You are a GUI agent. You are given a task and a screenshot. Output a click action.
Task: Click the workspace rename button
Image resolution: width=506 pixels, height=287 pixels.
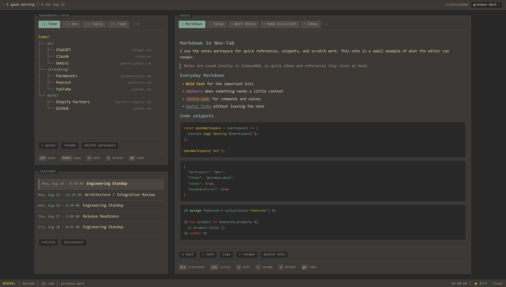click(70, 145)
